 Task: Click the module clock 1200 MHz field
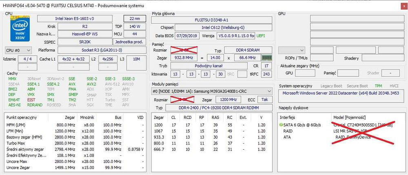point(228,100)
